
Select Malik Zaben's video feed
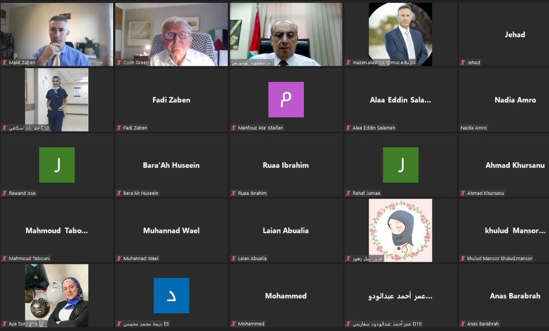[x=57, y=34]
